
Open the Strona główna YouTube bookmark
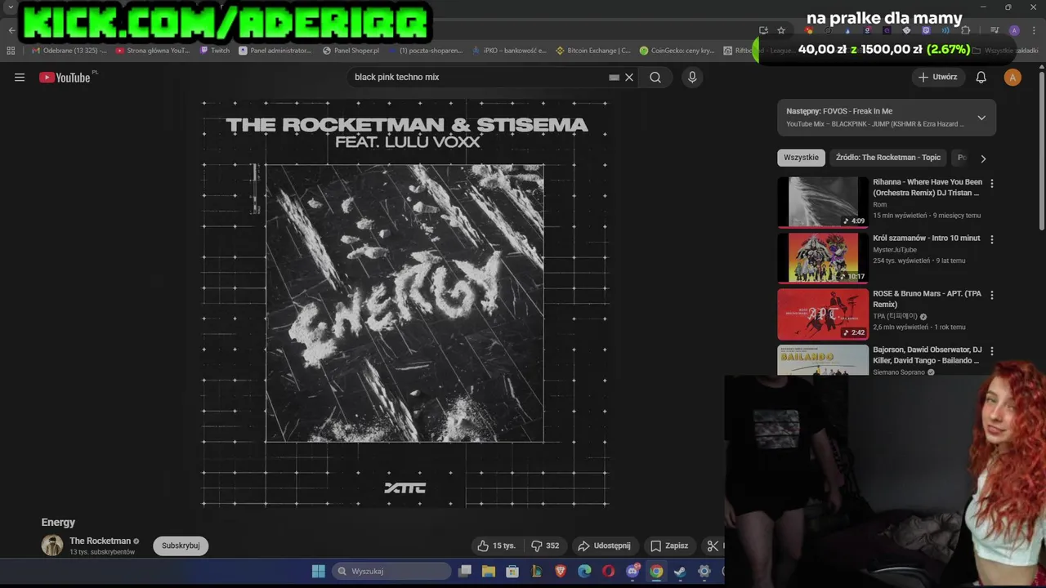[153, 51]
